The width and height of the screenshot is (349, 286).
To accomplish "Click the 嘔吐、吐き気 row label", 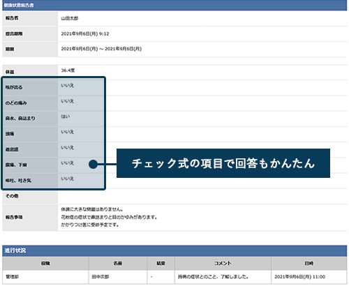I will point(18,181).
